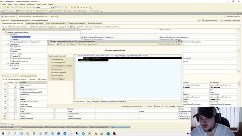Screen dimensions: 242x136
Task: Open Правила обмена dropdown in toolbar
Action: tap(42, 11)
